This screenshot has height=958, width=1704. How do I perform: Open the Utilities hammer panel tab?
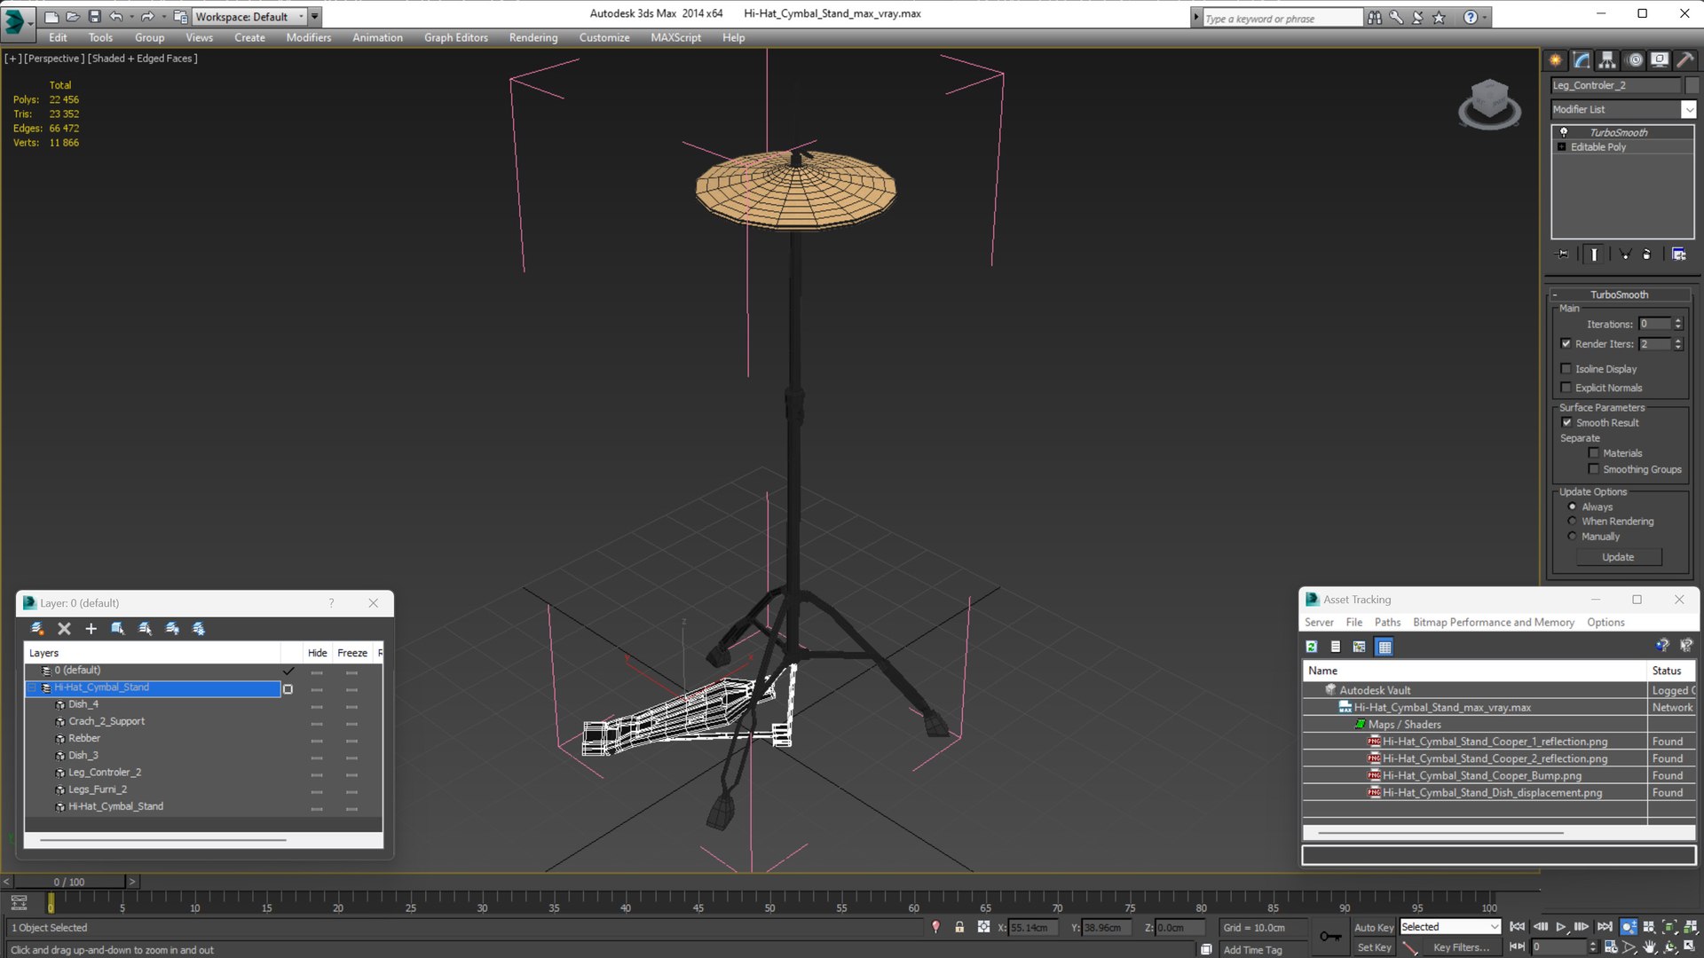[x=1685, y=59]
